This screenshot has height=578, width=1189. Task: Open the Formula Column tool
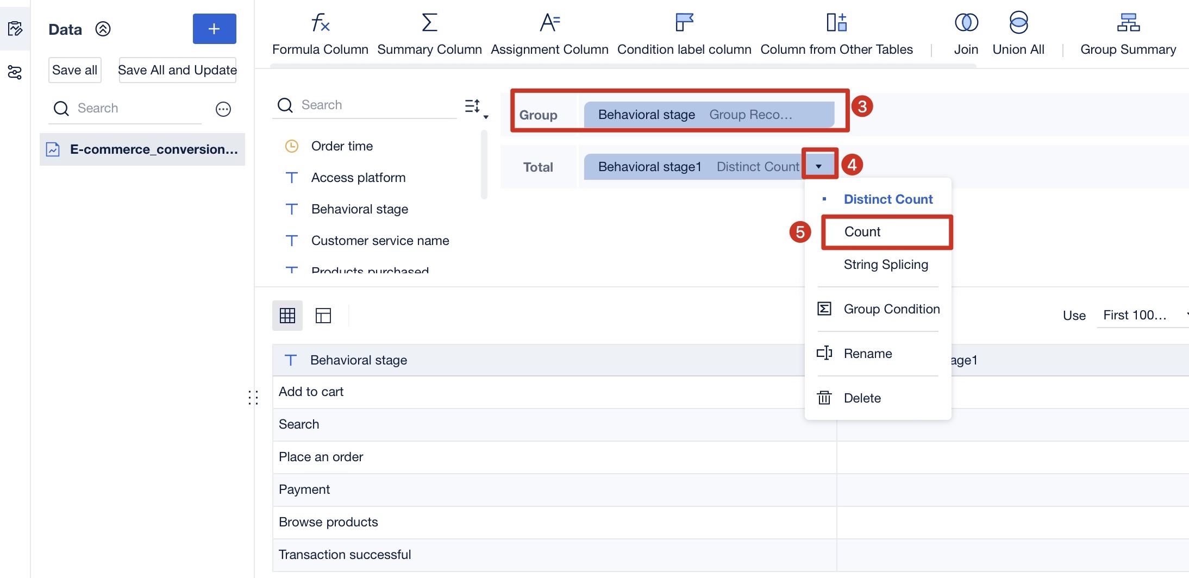[x=320, y=33]
